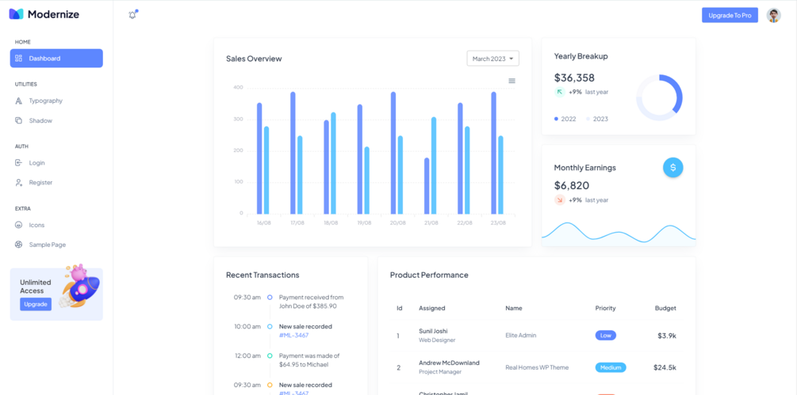The width and height of the screenshot is (797, 395).
Task: Click the 10:00 am timeline dot
Action: (x=270, y=327)
